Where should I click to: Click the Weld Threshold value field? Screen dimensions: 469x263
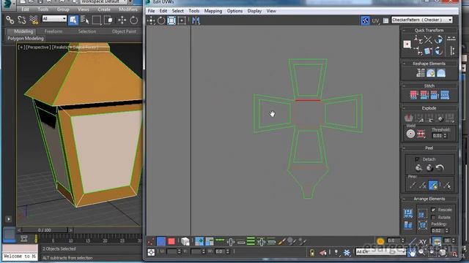click(x=437, y=136)
